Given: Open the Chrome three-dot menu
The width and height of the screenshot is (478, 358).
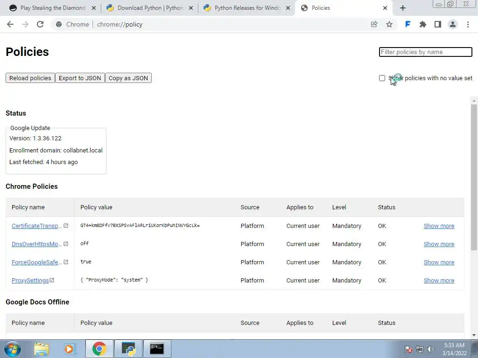Looking at the screenshot, I should (468, 24).
